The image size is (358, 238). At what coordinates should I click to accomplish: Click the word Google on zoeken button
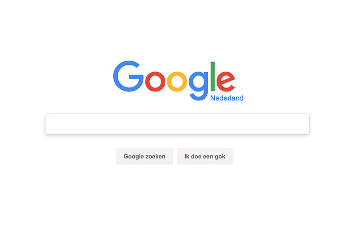click(x=134, y=157)
